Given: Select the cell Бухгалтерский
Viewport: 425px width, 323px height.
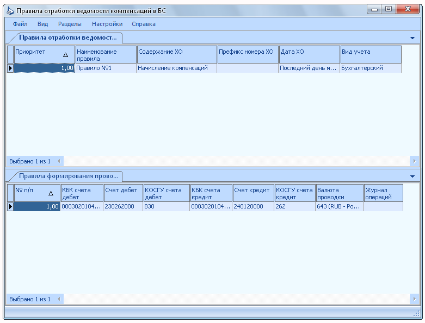Looking at the screenshot, I should pyautogui.click(x=371, y=68).
